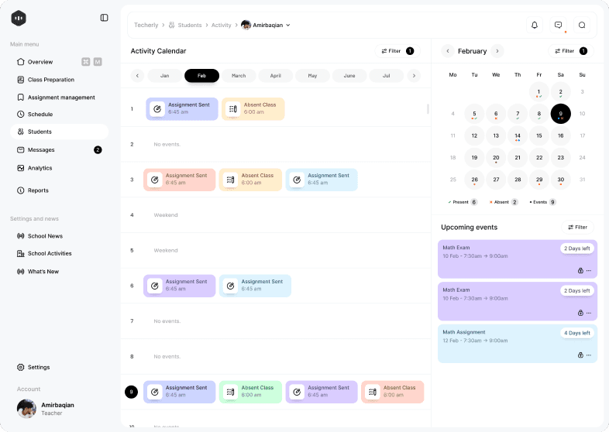
Task: Open Analytics from the sidebar
Action: [x=40, y=168]
